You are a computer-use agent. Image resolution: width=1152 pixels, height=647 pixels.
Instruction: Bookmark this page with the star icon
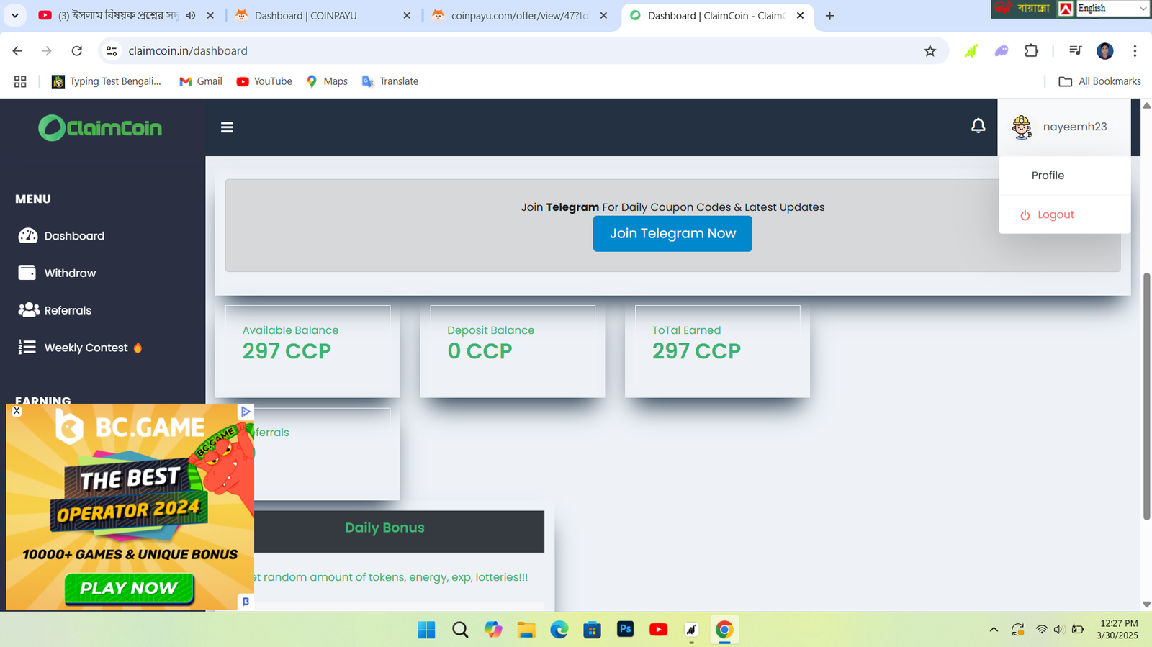[930, 50]
